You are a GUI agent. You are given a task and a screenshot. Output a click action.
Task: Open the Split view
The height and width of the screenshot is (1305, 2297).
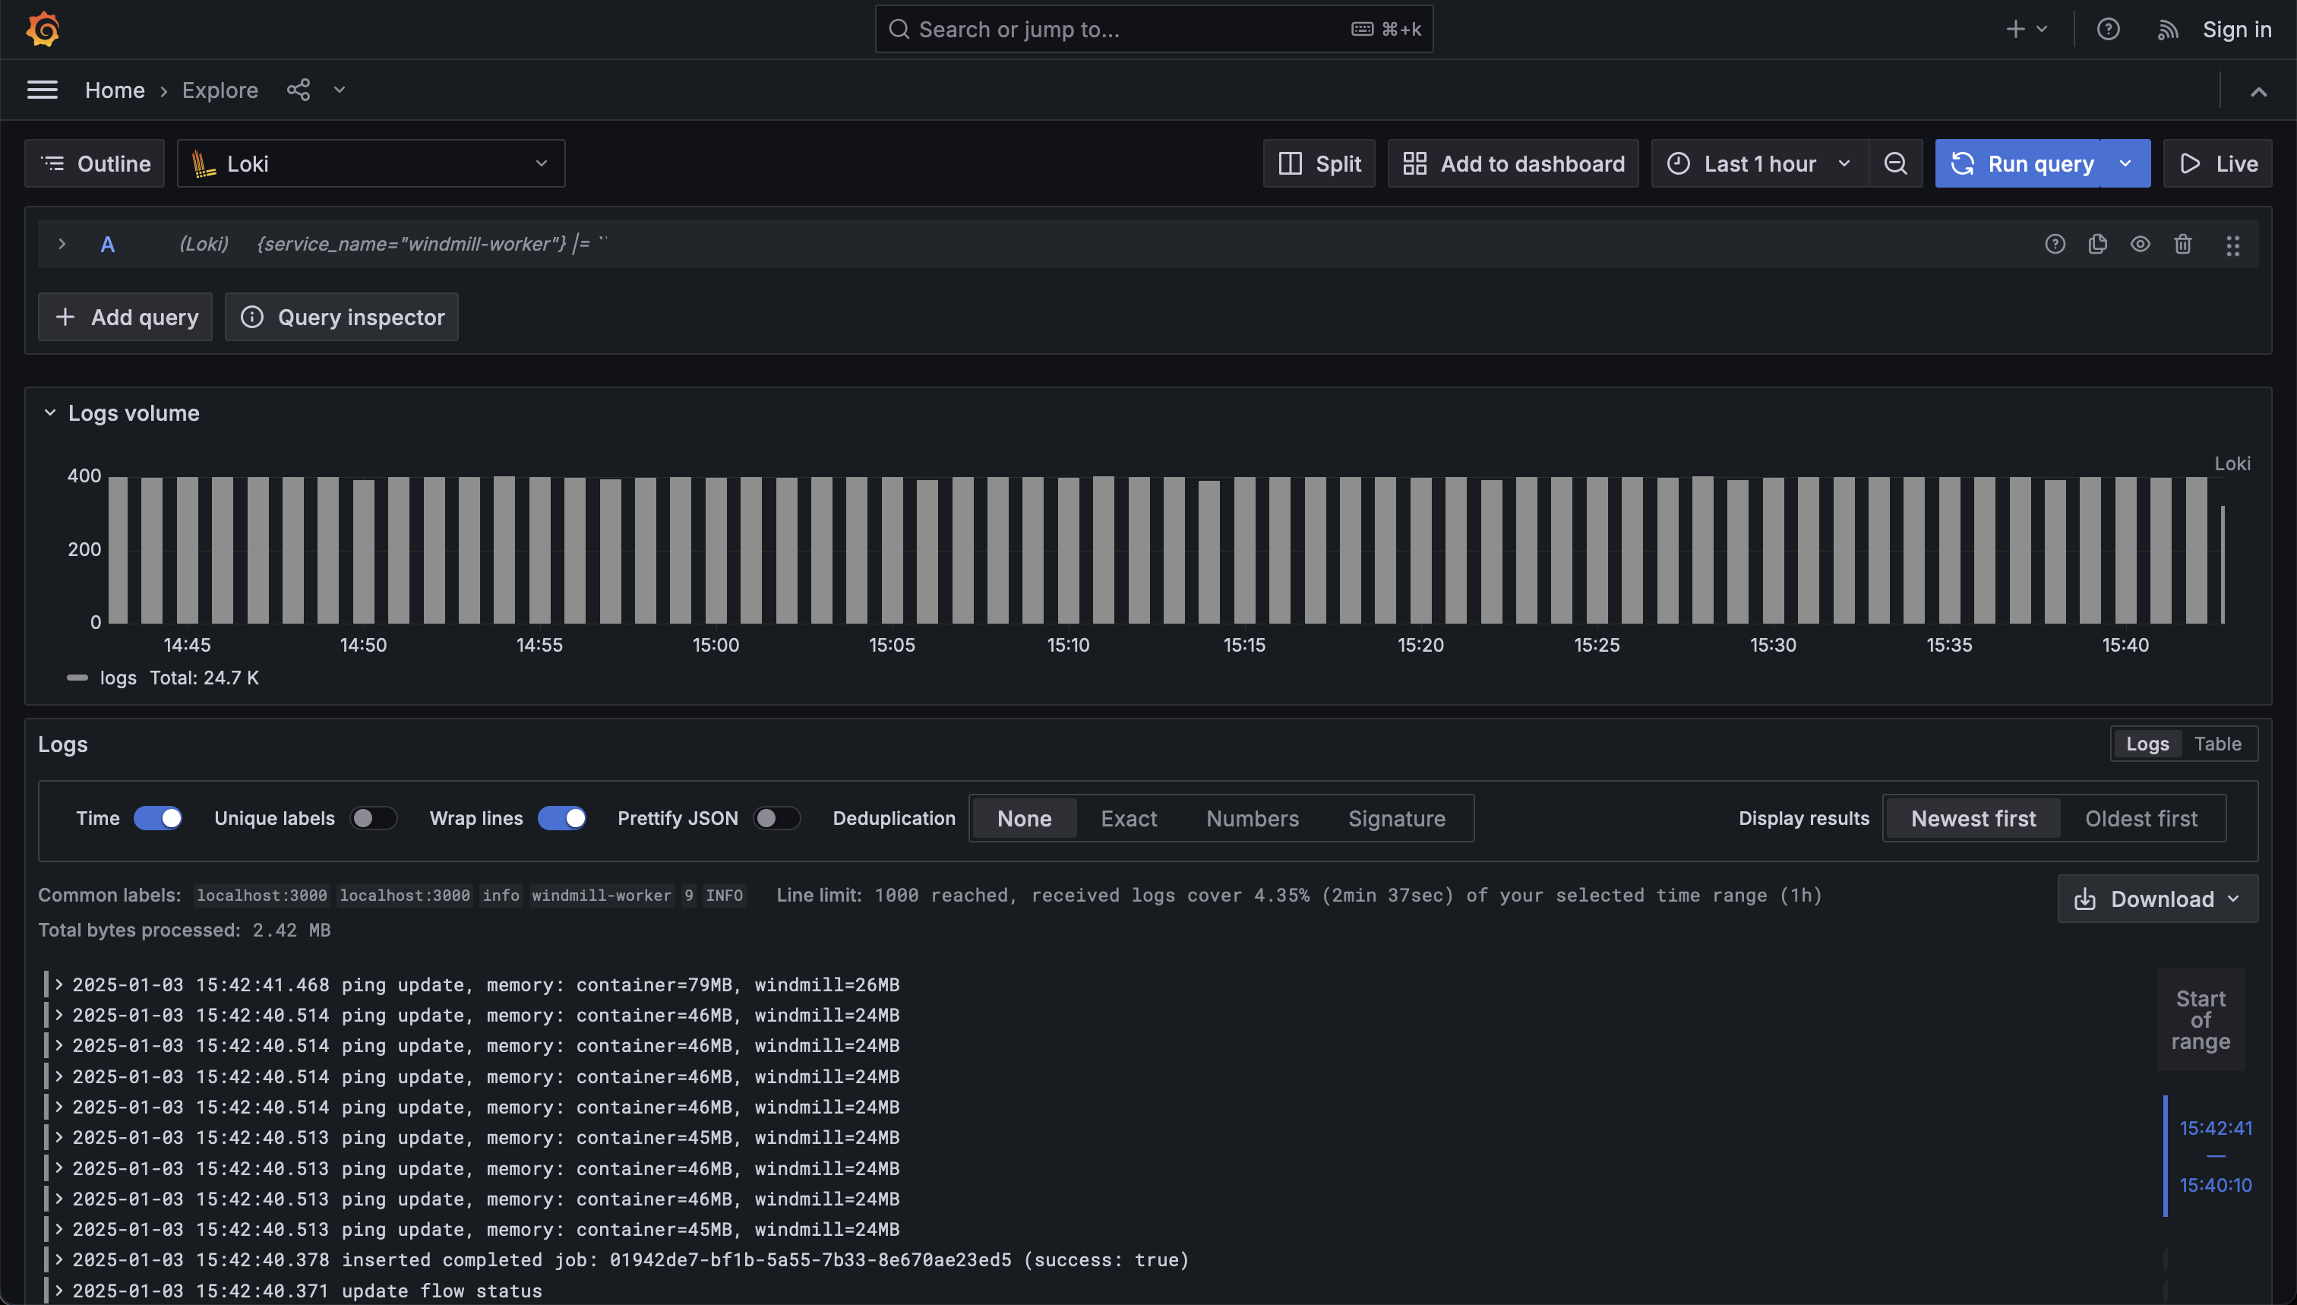point(1317,163)
